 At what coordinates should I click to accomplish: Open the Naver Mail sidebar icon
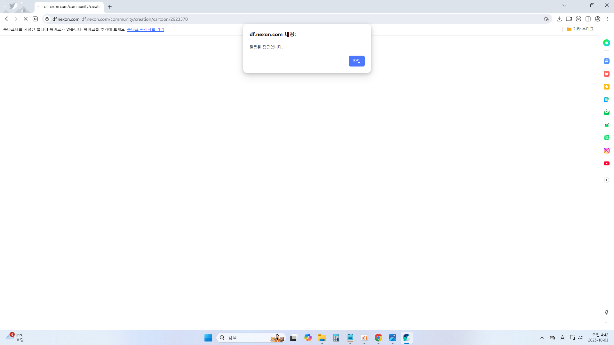coord(606,112)
